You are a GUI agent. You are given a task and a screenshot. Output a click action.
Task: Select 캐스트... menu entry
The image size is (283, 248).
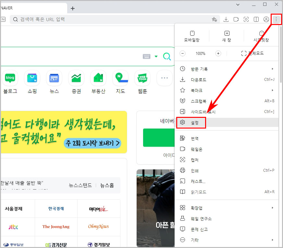tap(227, 181)
